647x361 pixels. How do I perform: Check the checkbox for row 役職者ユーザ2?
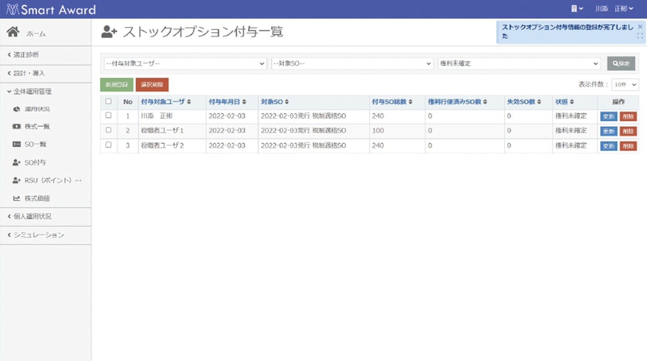point(108,145)
